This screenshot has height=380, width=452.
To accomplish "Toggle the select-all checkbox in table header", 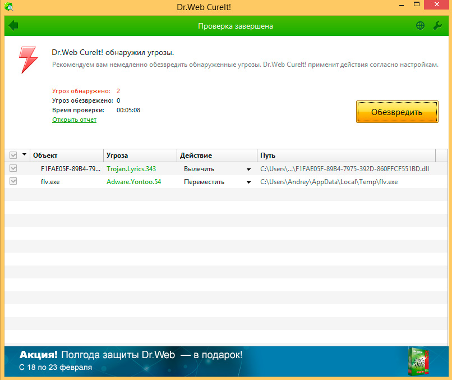I will tap(13, 155).
